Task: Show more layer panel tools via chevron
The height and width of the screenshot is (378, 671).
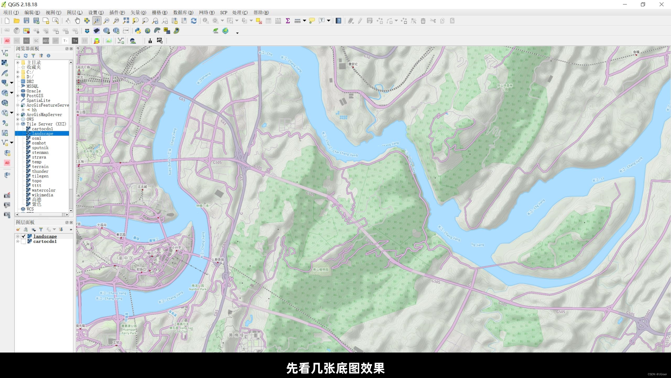Action: pyautogui.click(x=71, y=229)
